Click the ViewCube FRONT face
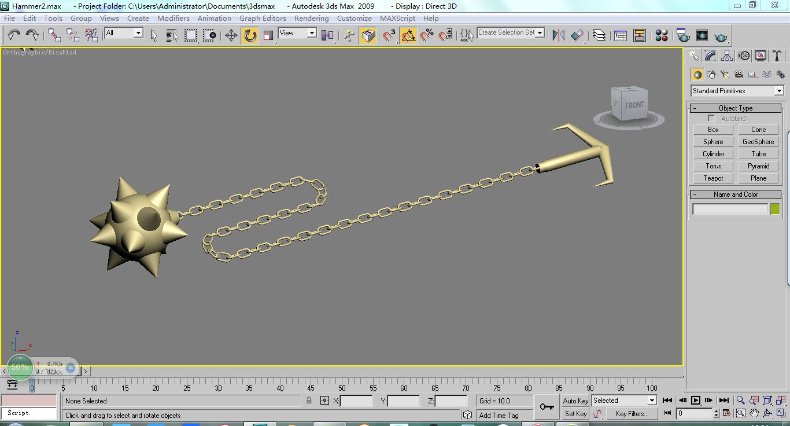790x426 pixels. click(x=634, y=105)
